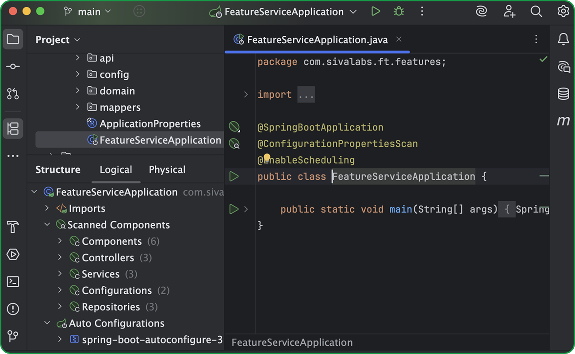Open the Maven tool window
The width and height of the screenshot is (575, 354).
click(x=563, y=120)
